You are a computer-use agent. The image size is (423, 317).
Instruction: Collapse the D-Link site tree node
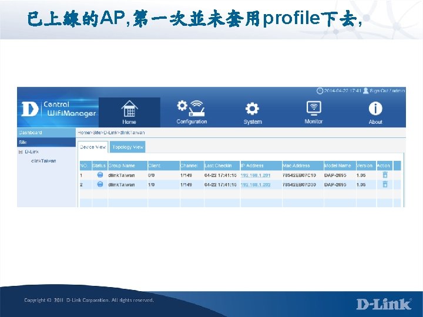[21, 152]
